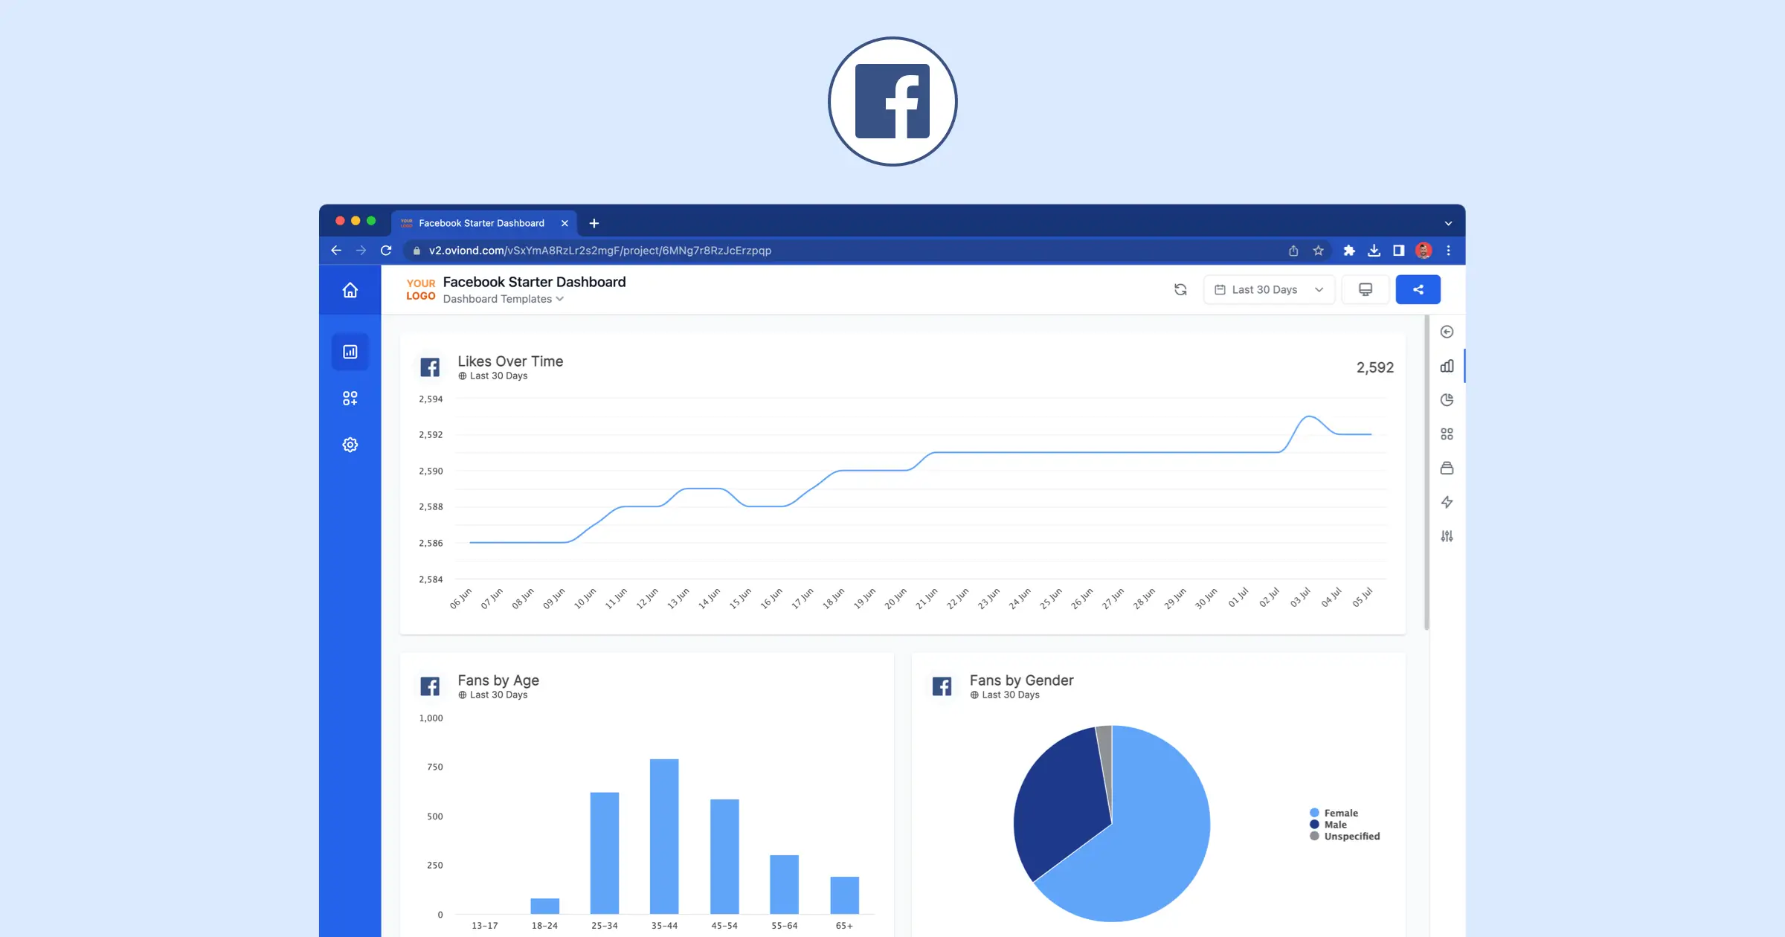Expand the tab search chevron at top right
Image resolution: width=1785 pixels, height=937 pixels.
pyautogui.click(x=1448, y=223)
